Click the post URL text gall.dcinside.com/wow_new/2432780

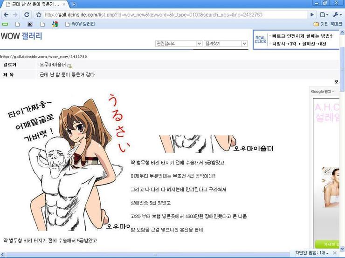43,56
